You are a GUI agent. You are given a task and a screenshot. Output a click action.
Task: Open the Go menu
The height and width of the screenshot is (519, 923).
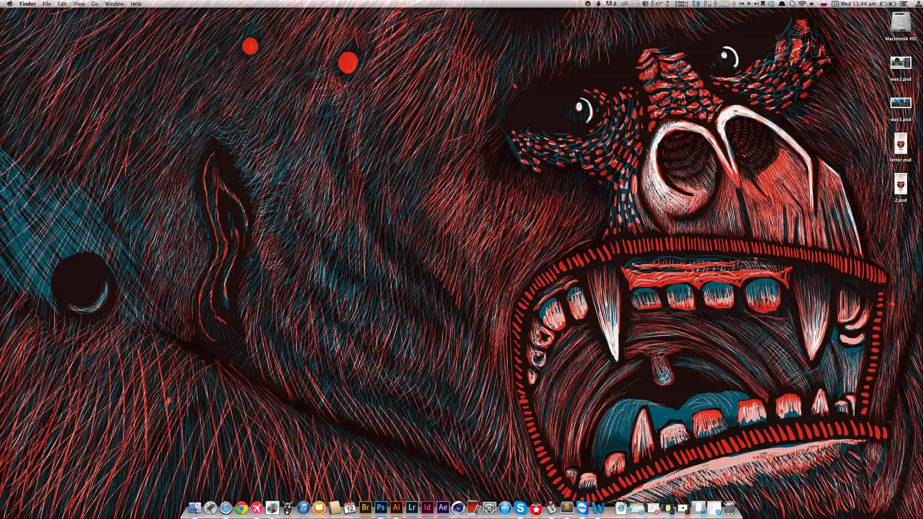click(x=95, y=4)
